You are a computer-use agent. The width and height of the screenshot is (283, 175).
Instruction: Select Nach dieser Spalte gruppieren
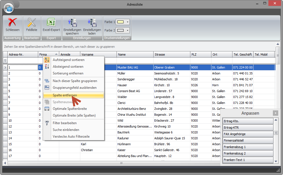click(75, 81)
